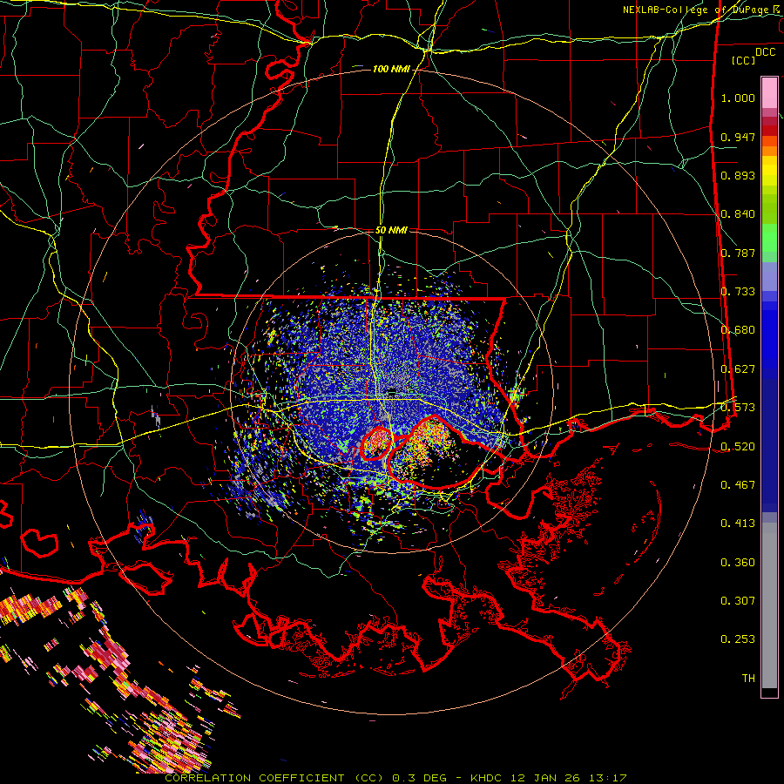Click the 50 NMI range ring label
Viewport: 784px width, 784px height.
pyautogui.click(x=391, y=231)
